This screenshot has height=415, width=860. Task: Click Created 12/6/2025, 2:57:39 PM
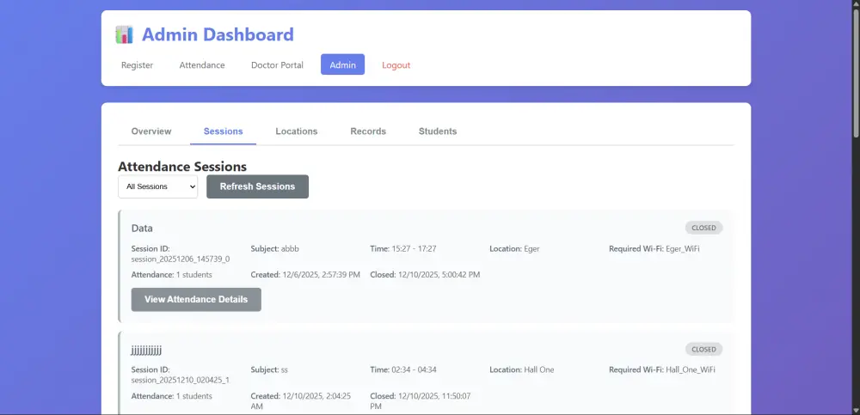pyautogui.click(x=305, y=275)
